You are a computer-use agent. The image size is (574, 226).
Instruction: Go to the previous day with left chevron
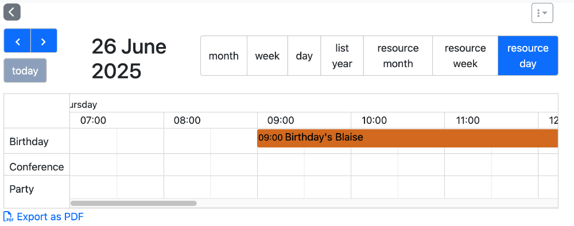[x=17, y=41]
